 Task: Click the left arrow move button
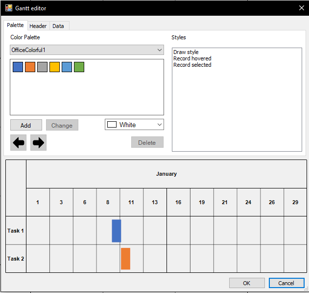coord(18,142)
